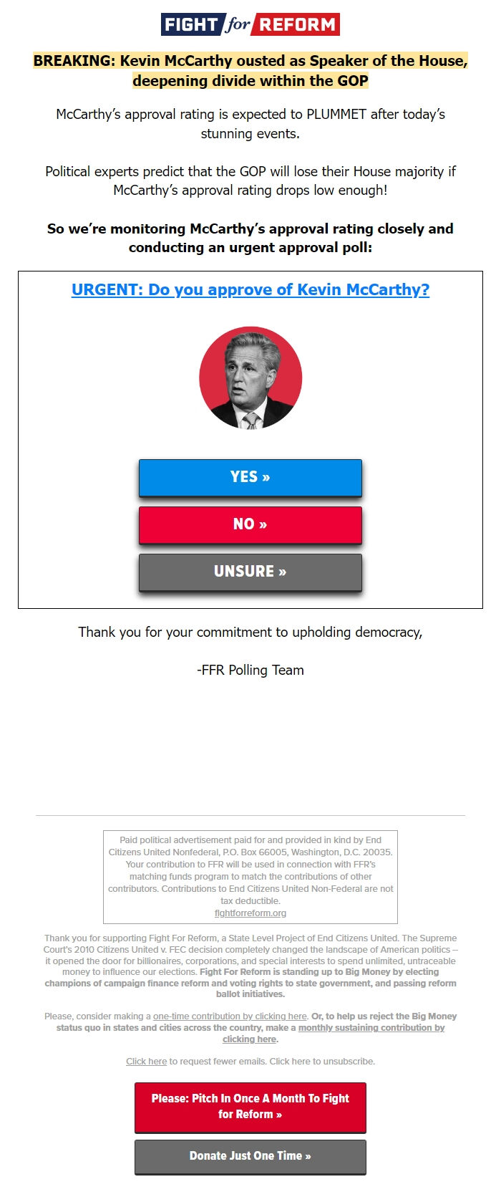Vote YES in the McCarthy approval poll
This screenshot has width=501, height=1202.
pos(250,477)
